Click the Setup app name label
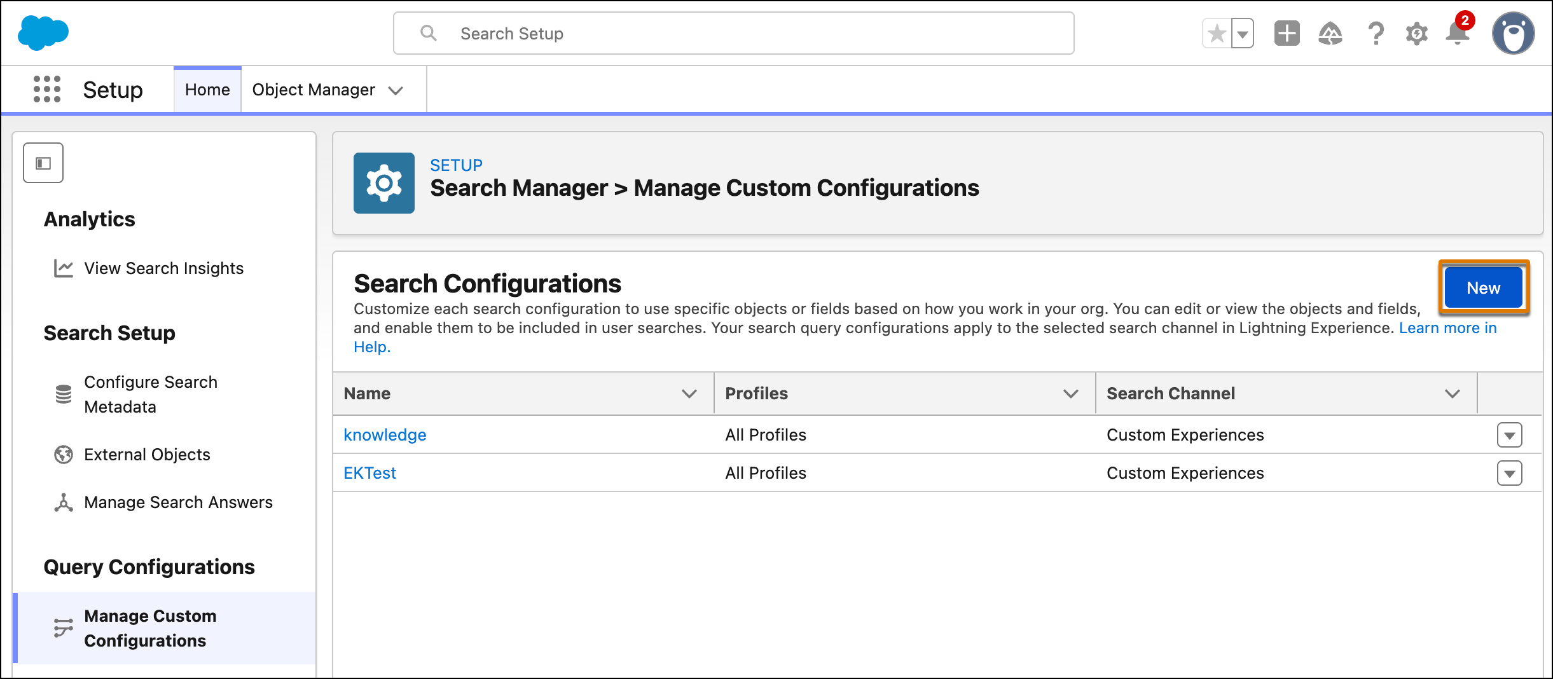 113,90
